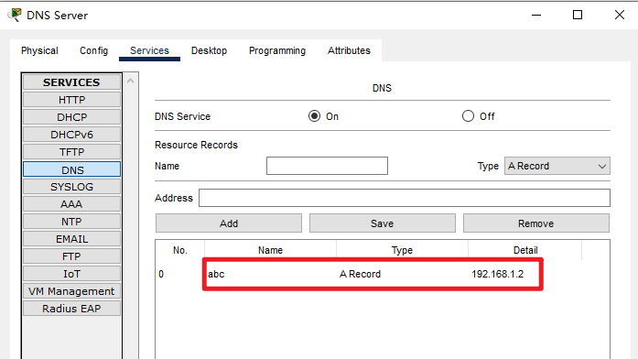Remove the selected DNS record
The width and height of the screenshot is (638, 359).
pos(536,223)
